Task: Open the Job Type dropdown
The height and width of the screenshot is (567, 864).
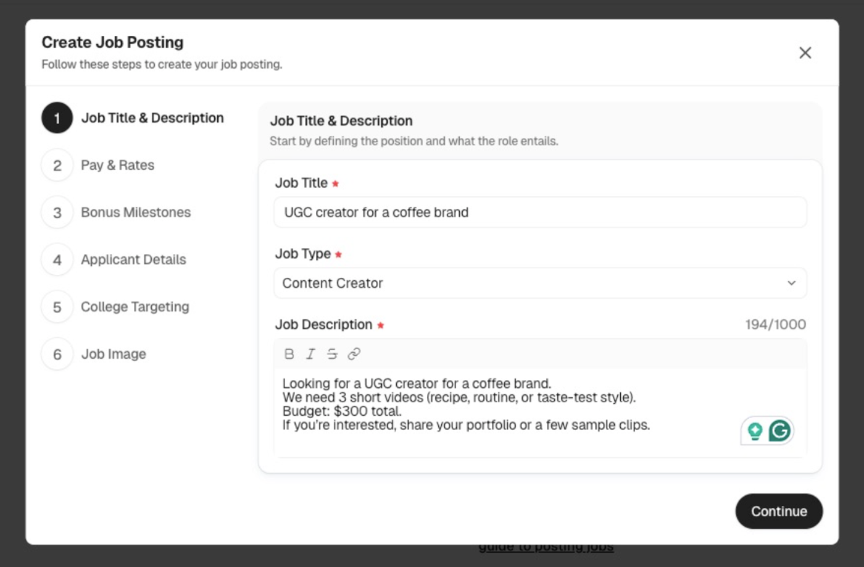Action: pyautogui.click(x=540, y=283)
